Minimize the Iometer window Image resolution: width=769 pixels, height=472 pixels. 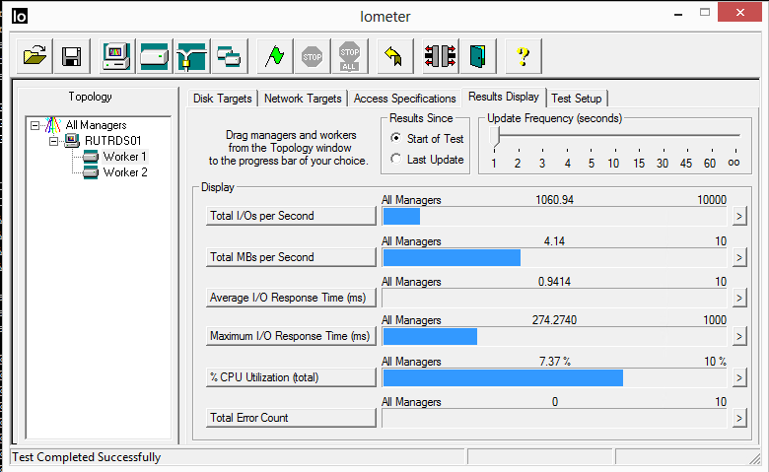click(678, 14)
